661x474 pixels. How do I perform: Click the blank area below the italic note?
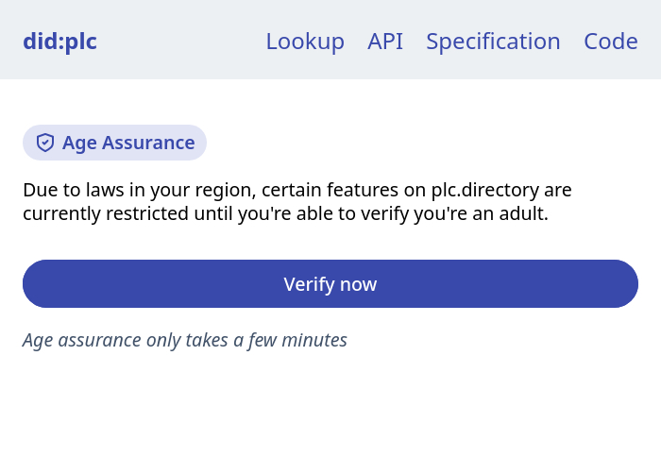coord(330,415)
